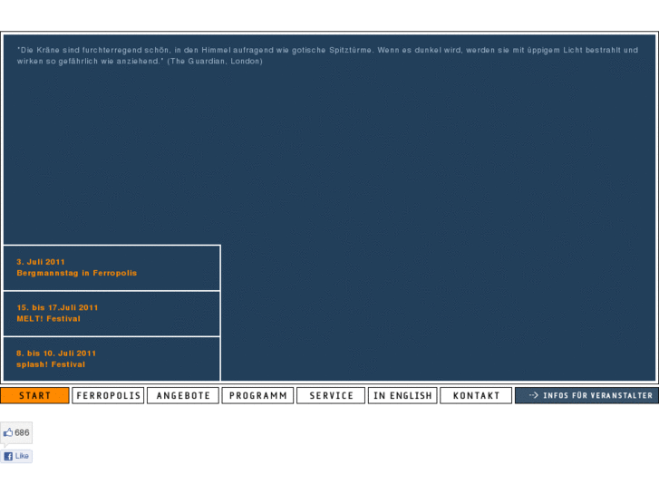Click the Facebook Like button
The image size is (659, 494).
16,456
